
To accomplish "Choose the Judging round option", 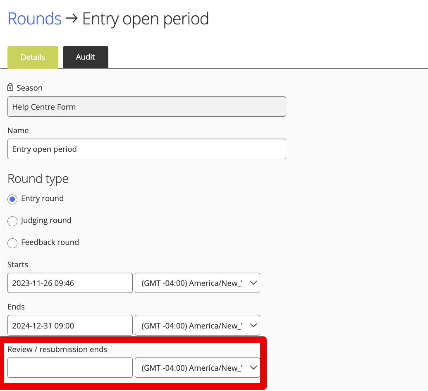I will click(x=12, y=221).
